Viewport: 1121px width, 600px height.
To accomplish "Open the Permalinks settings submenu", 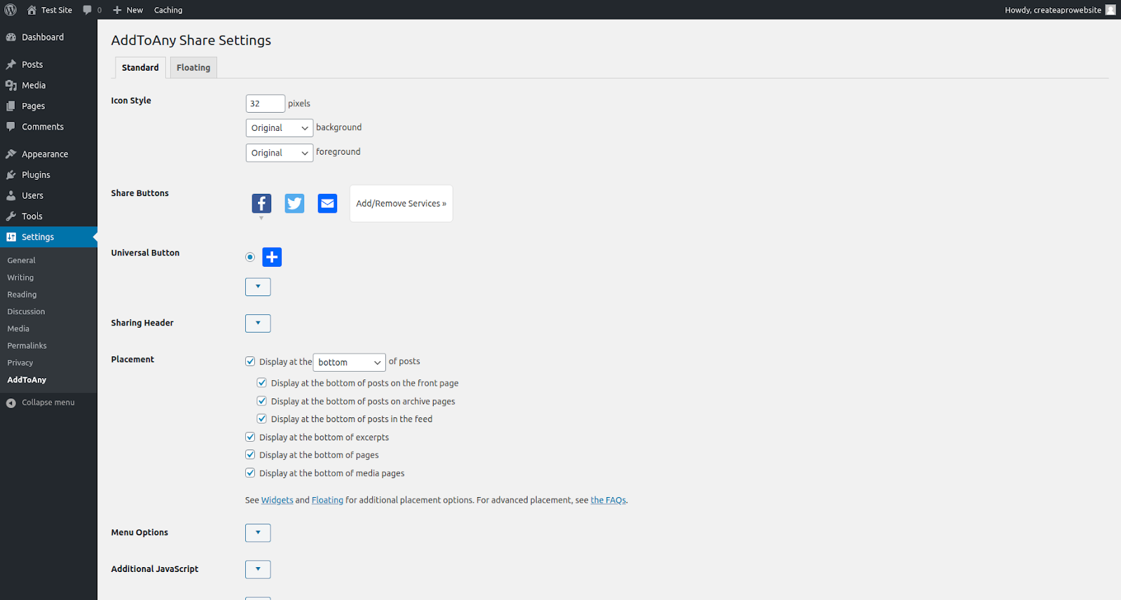I will coord(27,346).
